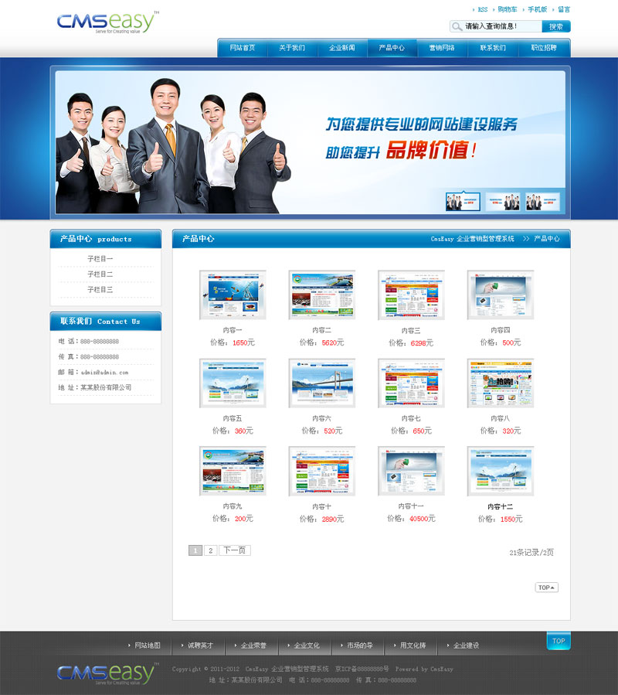Click the Powered by CmsEasy footer text
Image resolution: width=618 pixels, height=695 pixels.
[424, 669]
